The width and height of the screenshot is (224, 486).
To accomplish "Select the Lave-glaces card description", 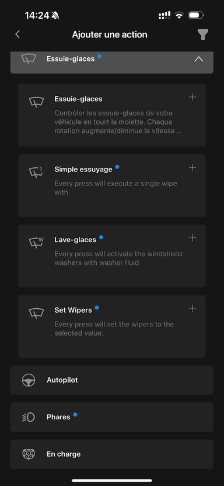I will click(x=118, y=258).
